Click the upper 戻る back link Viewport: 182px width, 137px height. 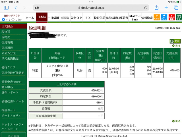pyautogui.click(x=176, y=46)
